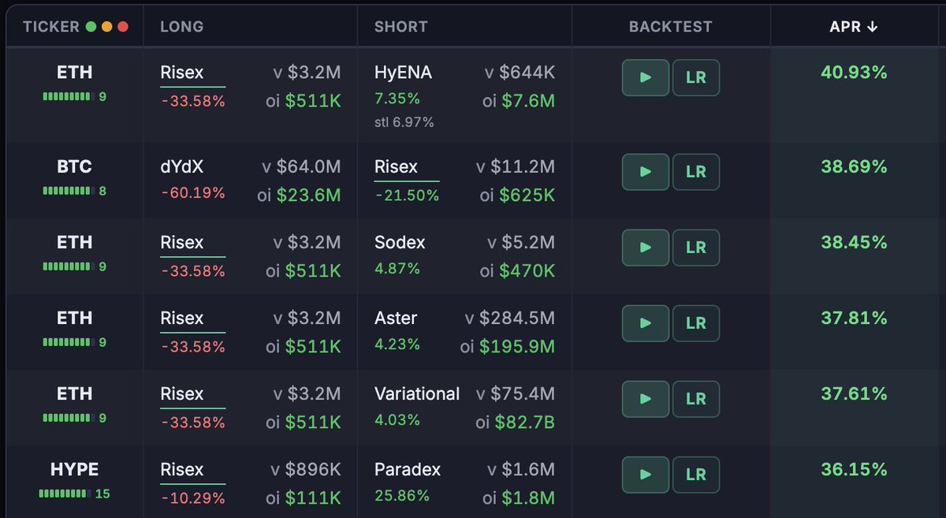Click the 37.81% APR value

[854, 319]
